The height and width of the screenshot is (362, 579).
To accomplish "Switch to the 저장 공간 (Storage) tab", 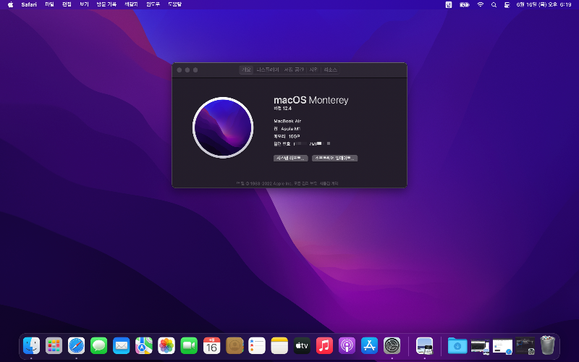I will tap(294, 70).
